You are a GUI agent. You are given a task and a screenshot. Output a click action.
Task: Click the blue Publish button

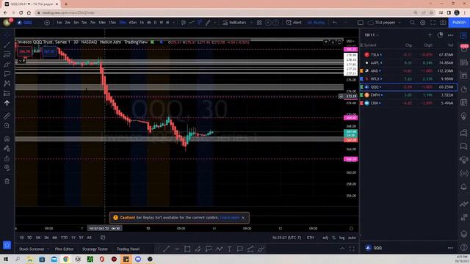coord(459,23)
